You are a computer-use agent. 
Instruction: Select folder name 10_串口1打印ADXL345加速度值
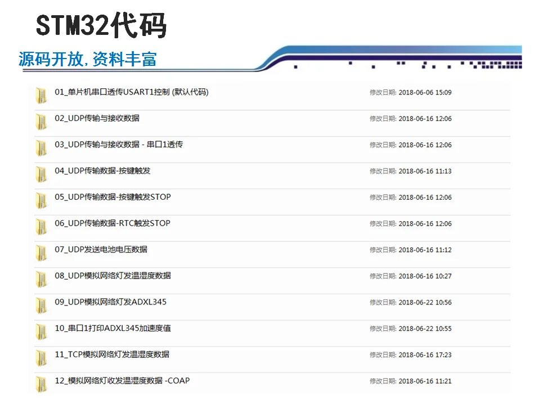[113, 328]
